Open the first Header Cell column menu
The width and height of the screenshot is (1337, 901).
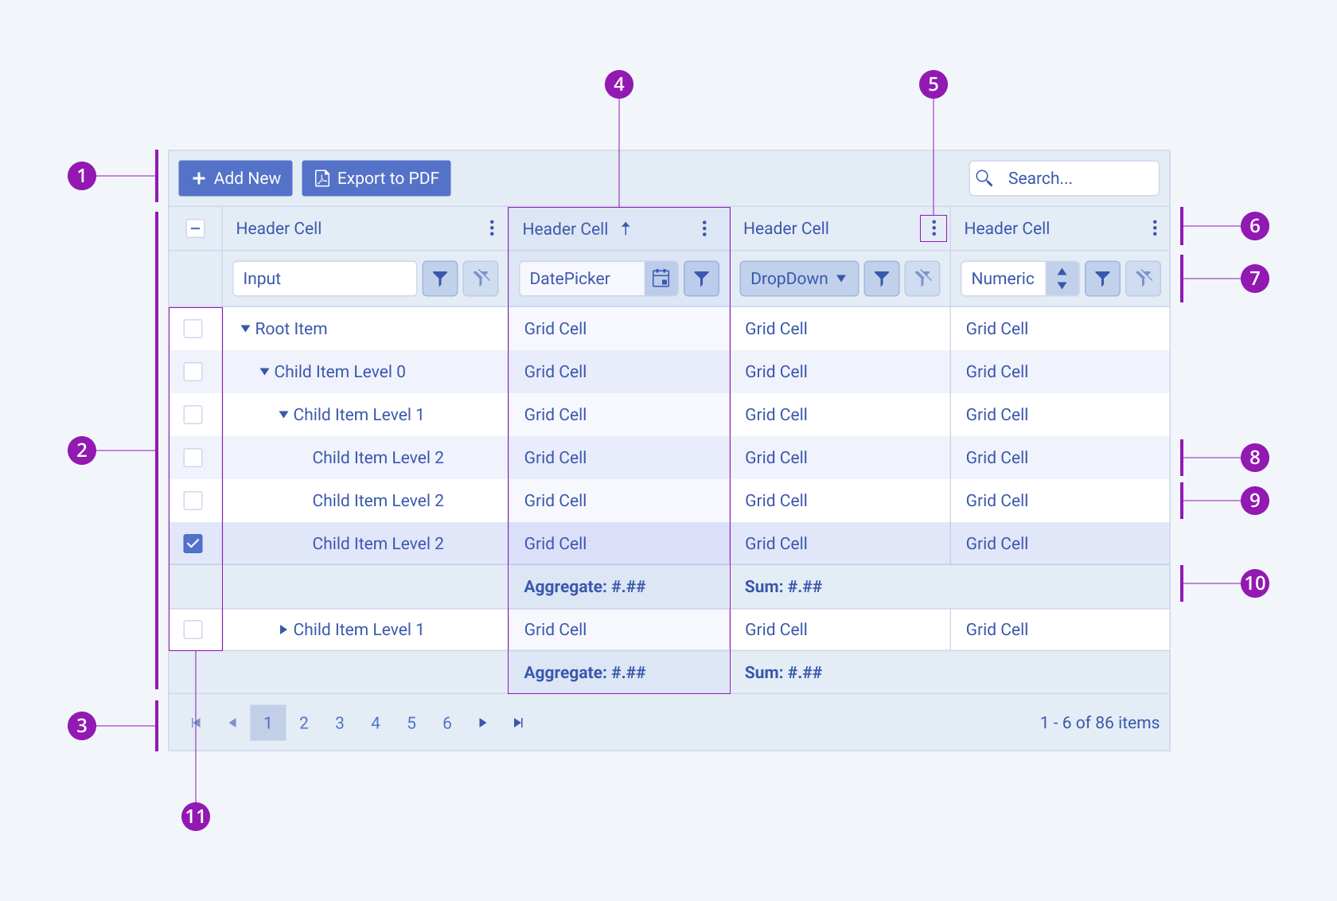click(x=492, y=228)
